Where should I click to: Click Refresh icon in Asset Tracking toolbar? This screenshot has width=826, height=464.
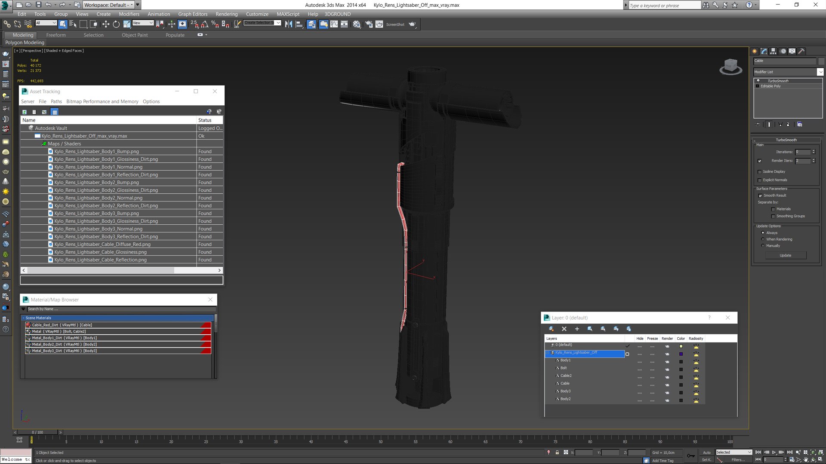click(25, 112)
